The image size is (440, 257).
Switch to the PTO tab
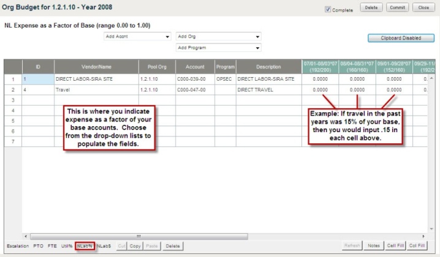coord(39,246)
